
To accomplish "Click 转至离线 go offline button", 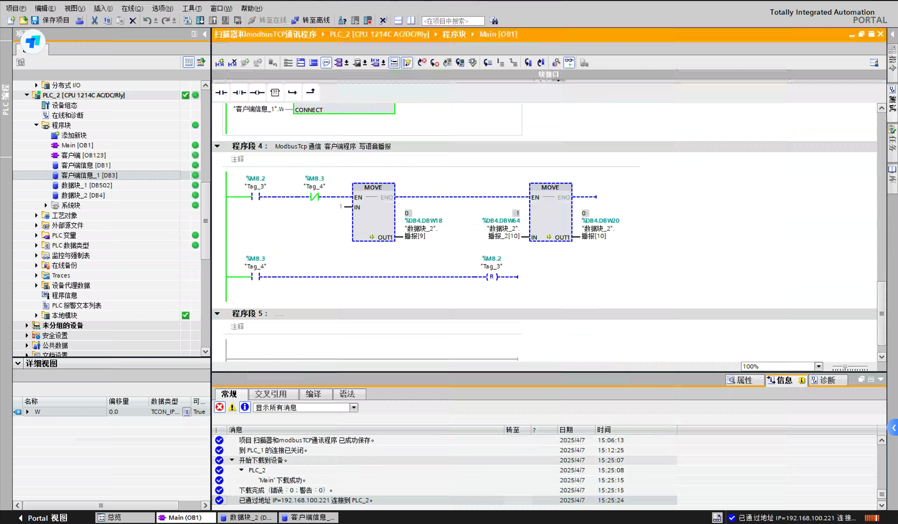I will pyautogui.click(x=311, y=20).
